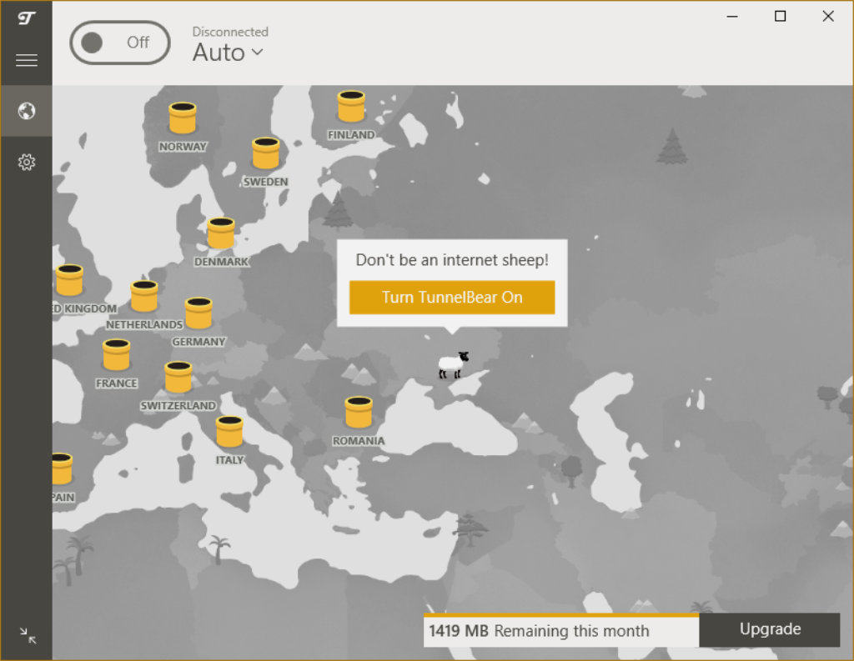Select the Sweden tunnel
Screen dimensions: 854x661
(265, 153)
